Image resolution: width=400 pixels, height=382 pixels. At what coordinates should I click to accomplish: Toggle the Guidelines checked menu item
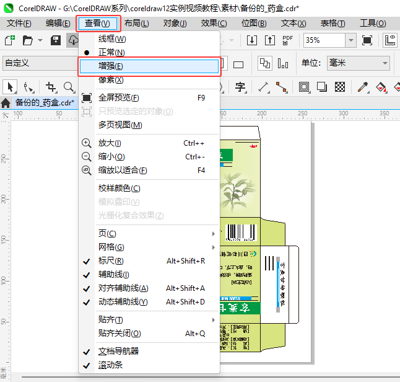(149, 275)
